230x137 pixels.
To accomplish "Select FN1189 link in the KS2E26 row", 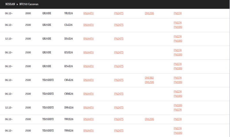I will [x=178, y=55].
